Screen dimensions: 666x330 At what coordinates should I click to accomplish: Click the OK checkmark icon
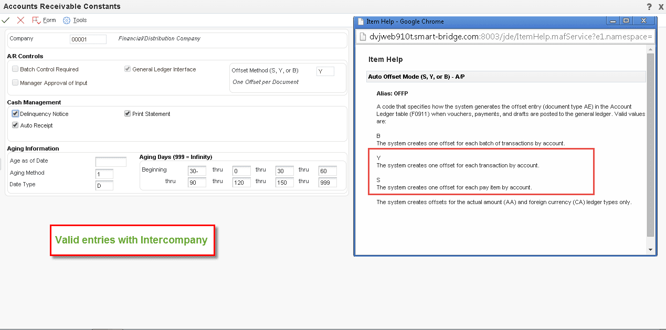[x=6, y=20]
